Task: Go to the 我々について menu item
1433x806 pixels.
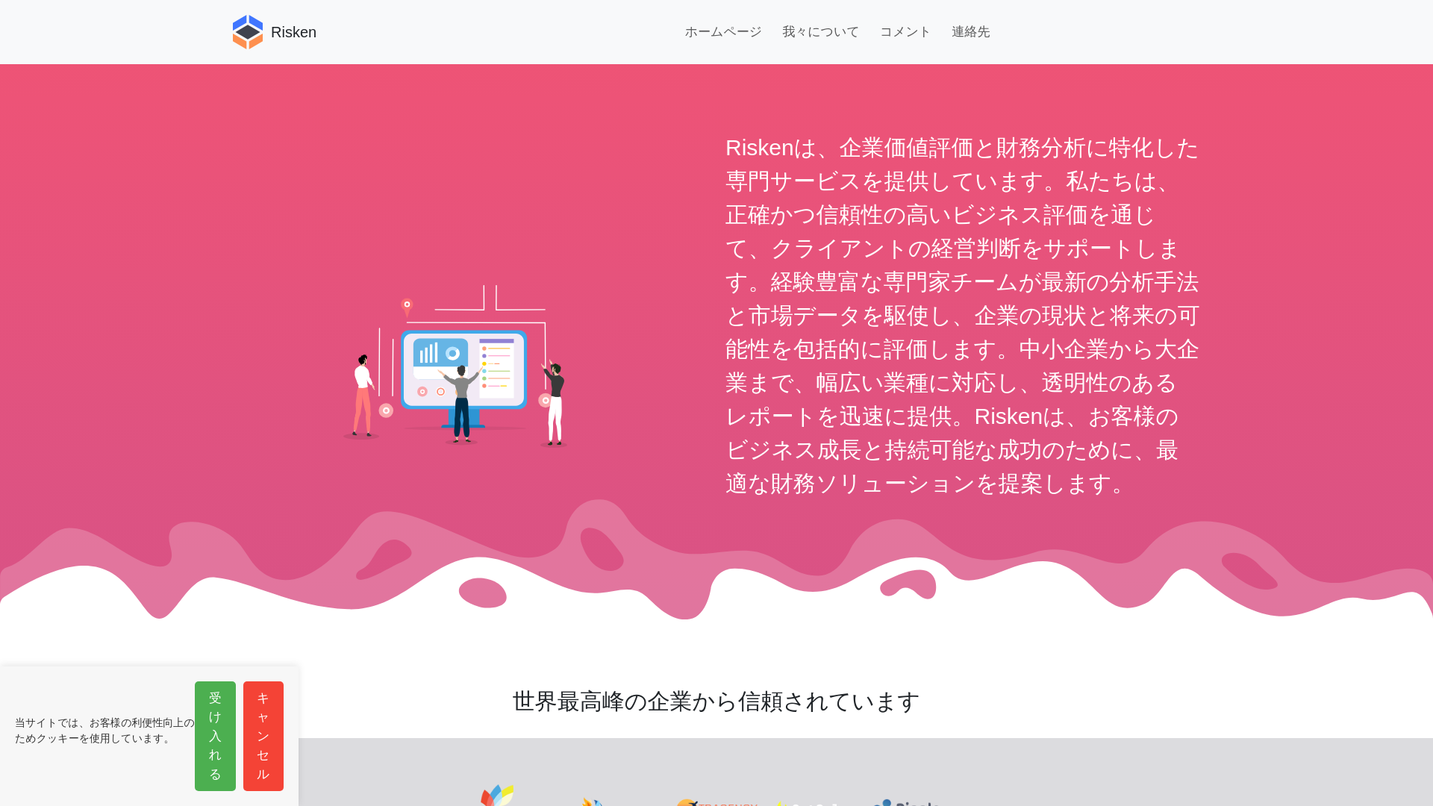Action: [820, 31]
